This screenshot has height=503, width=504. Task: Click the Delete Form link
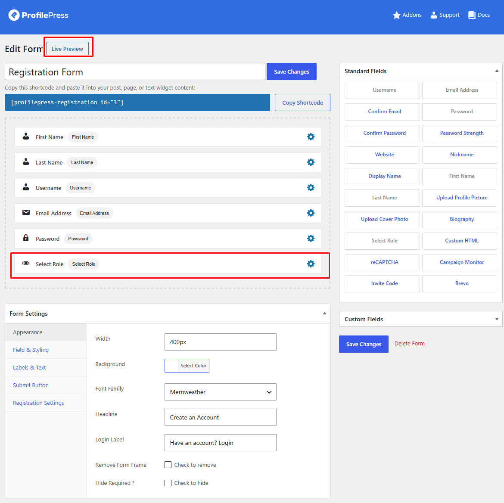click(x=410, y=344)
